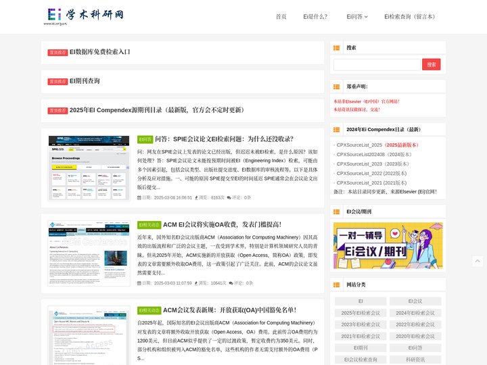The width and height of the screenshot is (487, 365).
Task: Click the list icon beside 搜索 heading
Action: pyautogui.click(x=336, y=48)
